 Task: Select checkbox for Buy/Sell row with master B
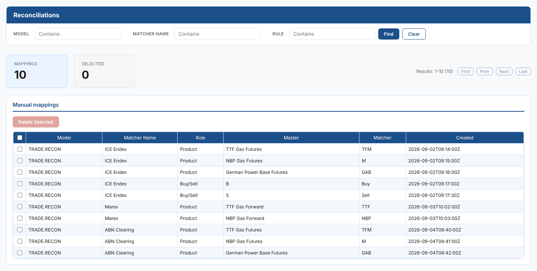tap(20, 184)
